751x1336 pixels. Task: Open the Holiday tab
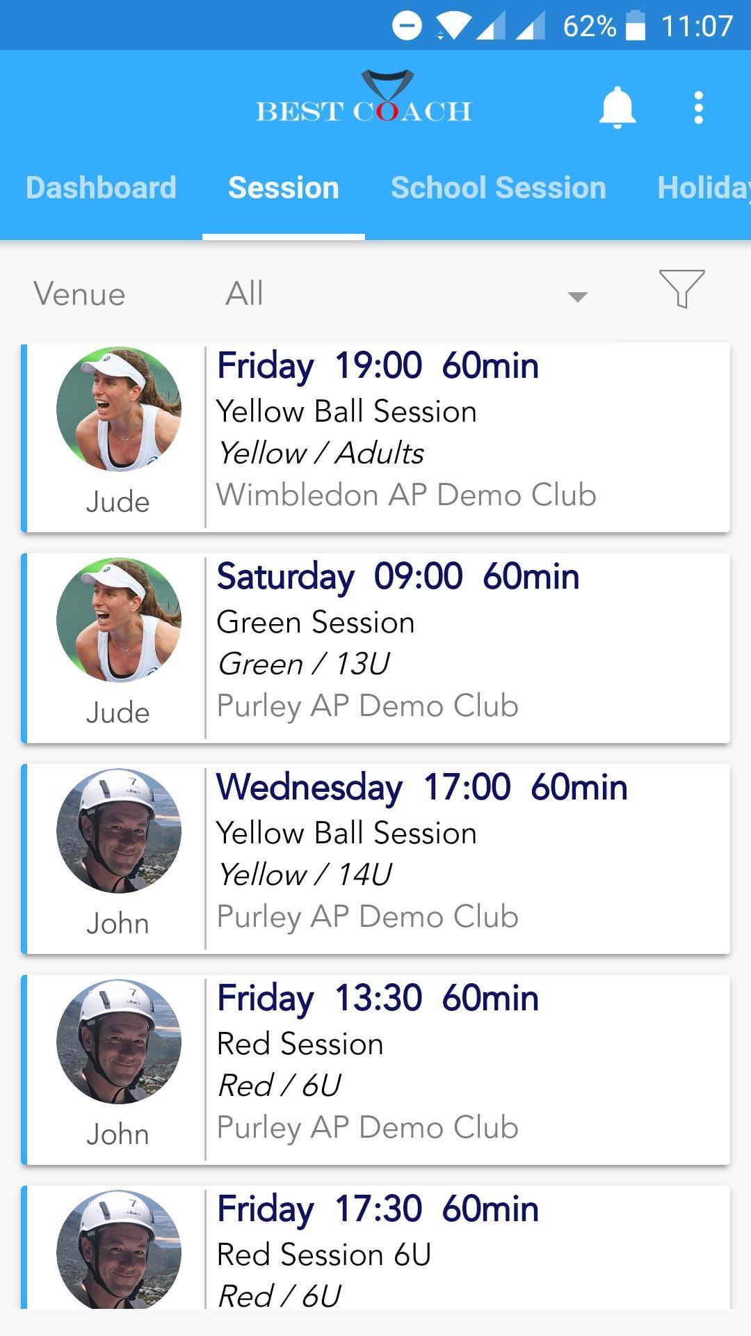(704, 188)
